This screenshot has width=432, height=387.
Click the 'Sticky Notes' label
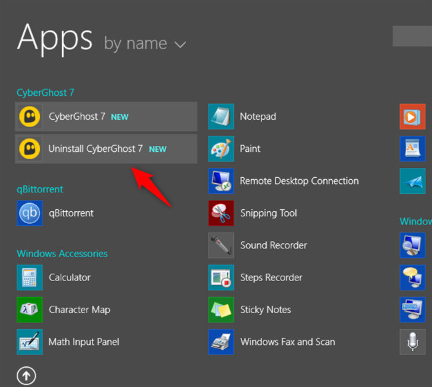click(x=265, y=310)
